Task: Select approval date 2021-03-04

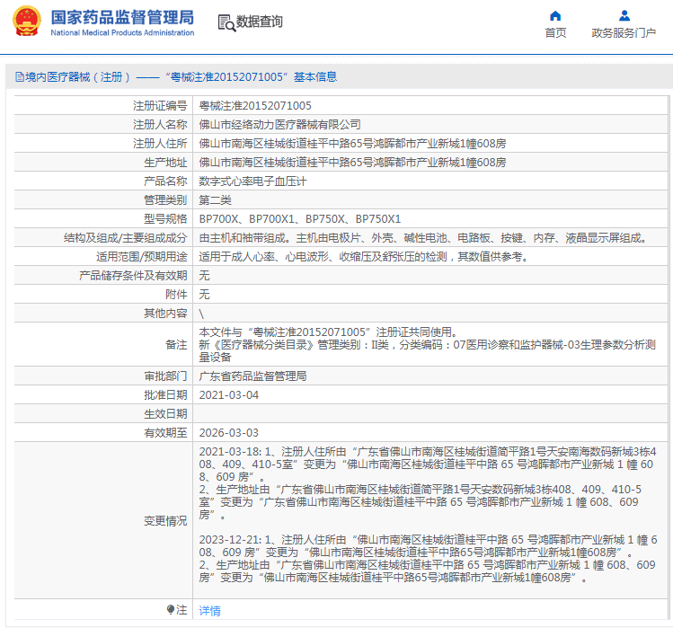Action: (x=229, y=395)
